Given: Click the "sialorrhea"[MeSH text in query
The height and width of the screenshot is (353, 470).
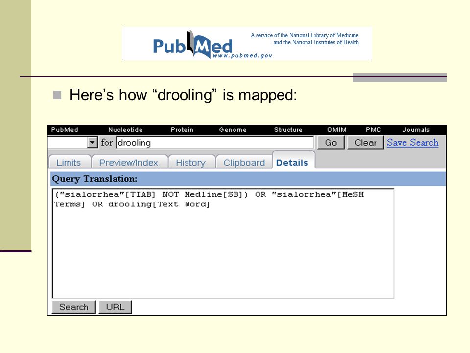Looking at the screenshot, I should 317,195.
